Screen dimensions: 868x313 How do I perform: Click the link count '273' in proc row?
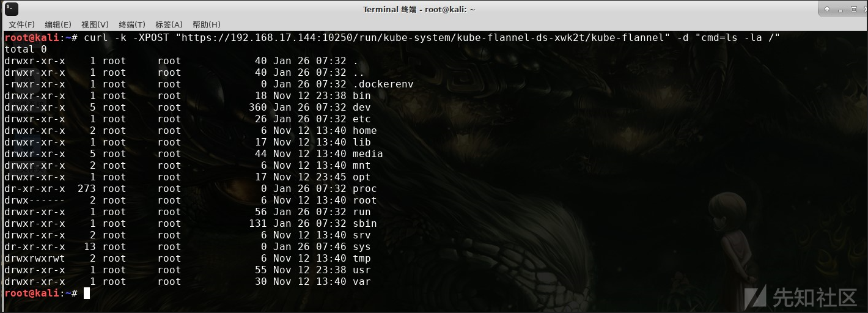pyautogui.click(x=87, y=189)
